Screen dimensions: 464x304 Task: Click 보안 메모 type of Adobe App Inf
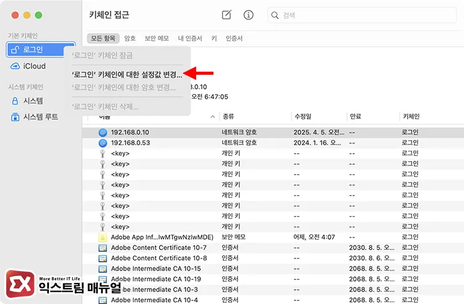click(x=233, y=237)
